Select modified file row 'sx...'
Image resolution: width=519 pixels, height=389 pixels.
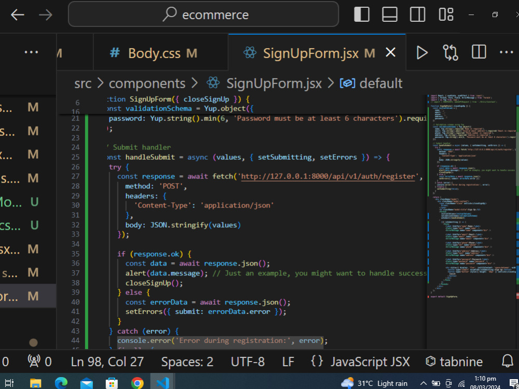(x=28, y=249)
